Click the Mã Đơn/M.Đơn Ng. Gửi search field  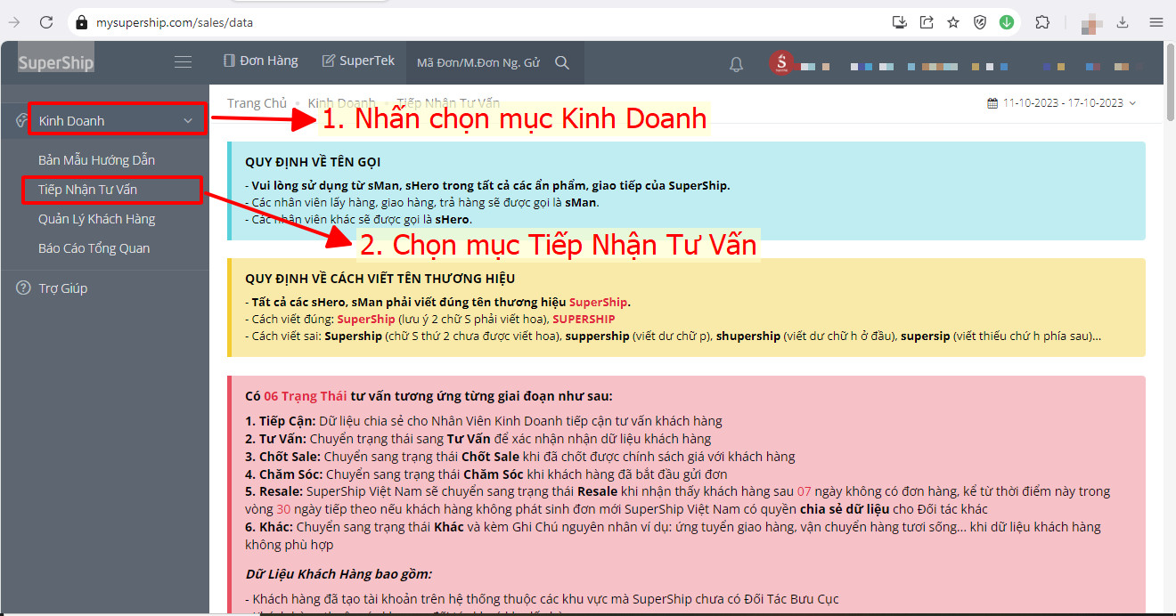click(477, 62)
